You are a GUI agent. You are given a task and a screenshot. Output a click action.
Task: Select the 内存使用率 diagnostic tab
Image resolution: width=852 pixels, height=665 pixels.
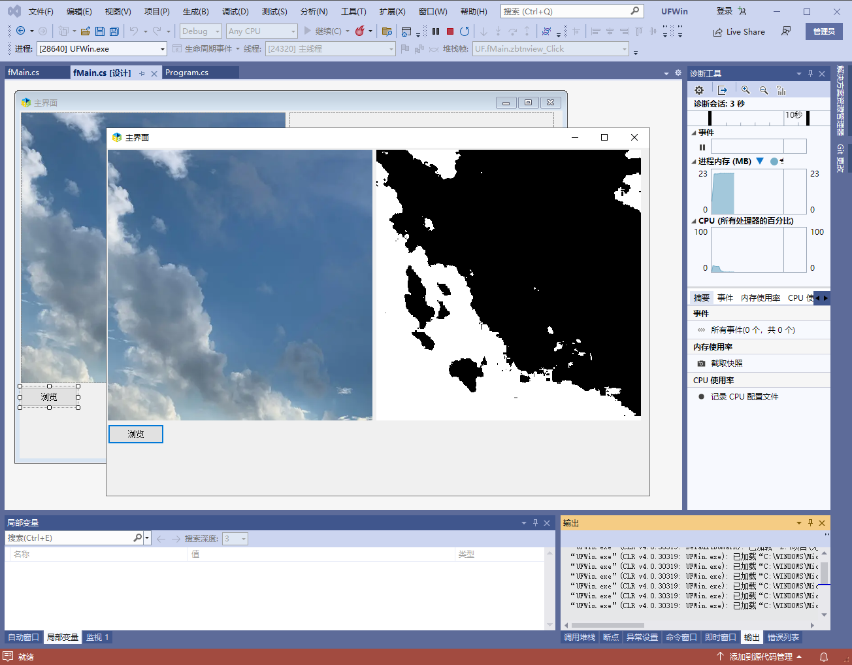point(761,298)
